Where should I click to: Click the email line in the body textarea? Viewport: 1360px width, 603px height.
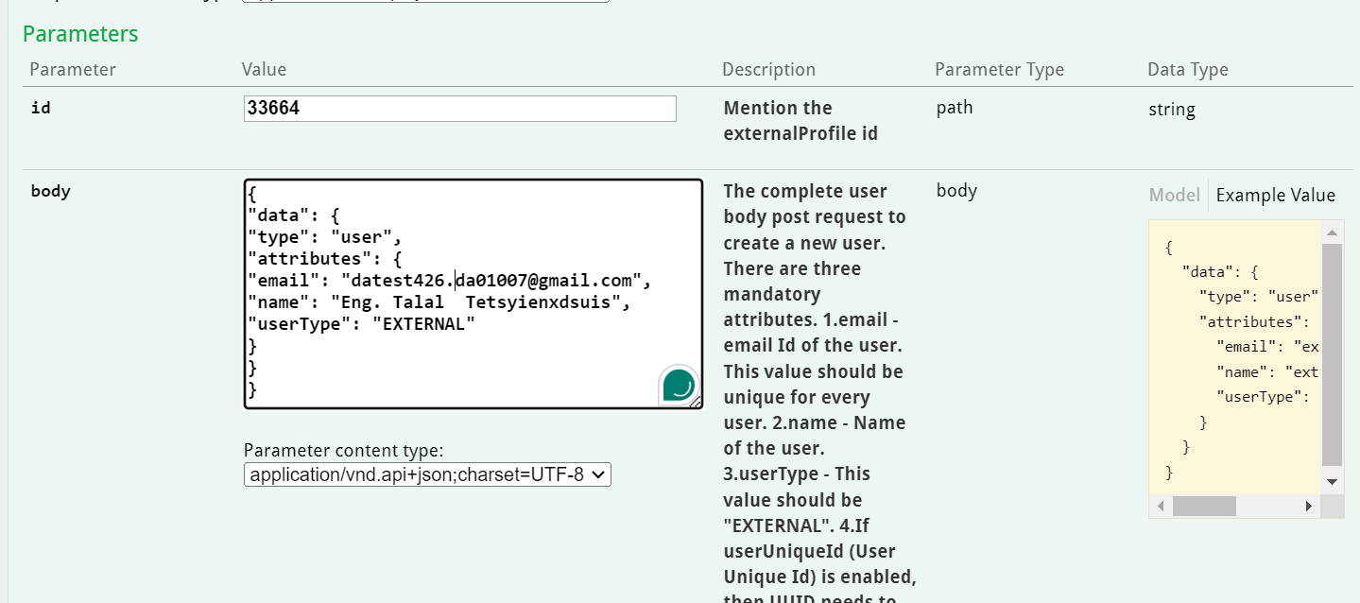[450, 281]
